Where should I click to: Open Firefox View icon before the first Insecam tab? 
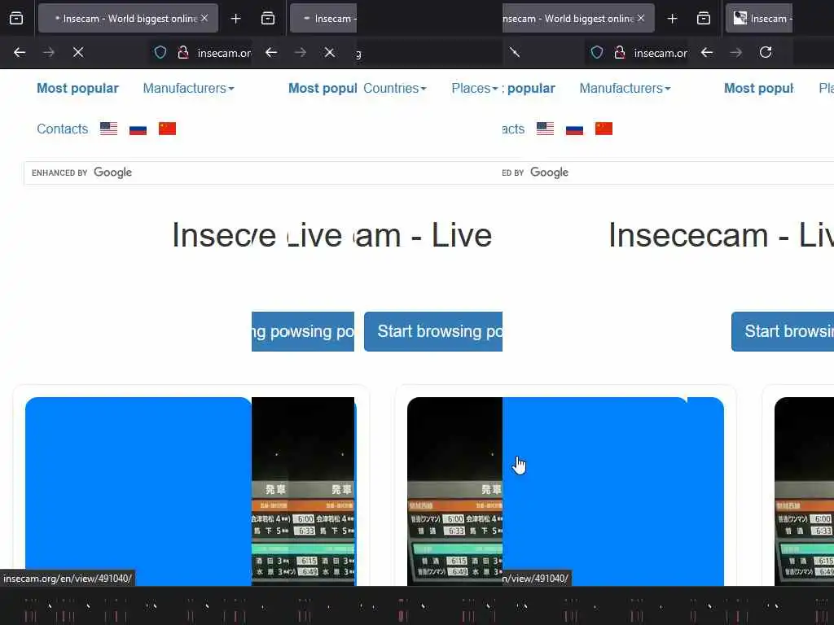click(x=16, y=19)
